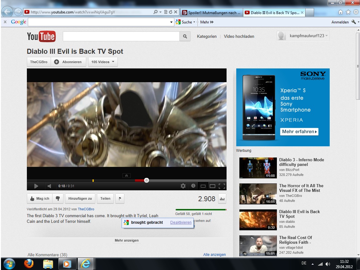Switch to small player size
This screenshot has height=270, width=360.
click(x=203, y=186)
